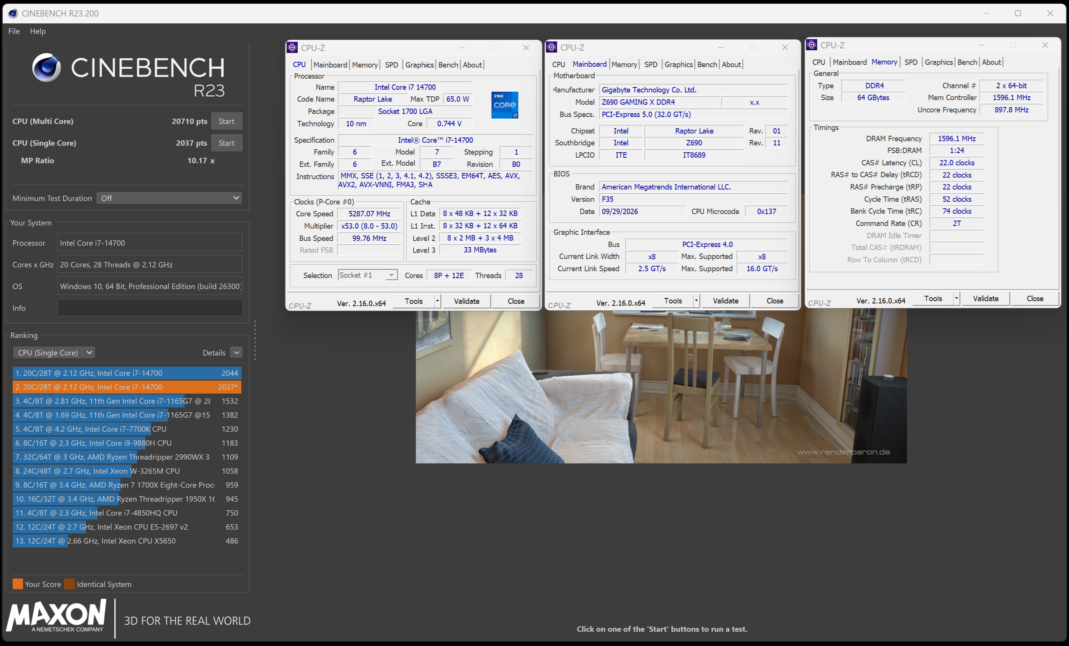
Task: Click the CPU-Z icon of the Mainboard window
Action: [x=552, y=47]
